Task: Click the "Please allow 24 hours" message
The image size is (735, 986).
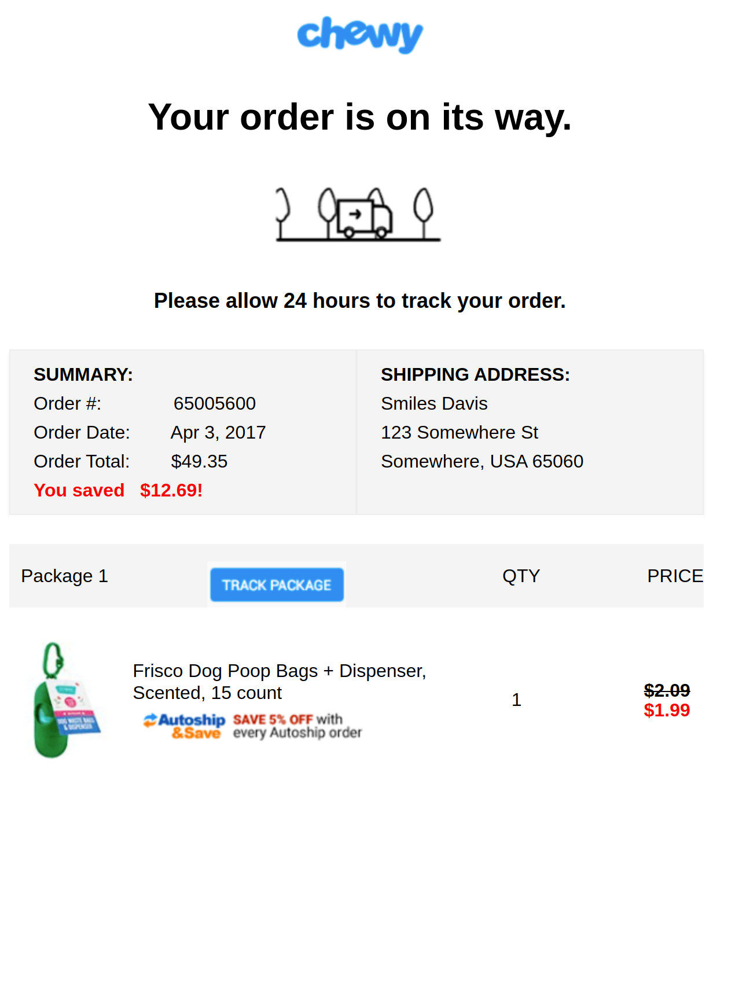Action: 359,301
